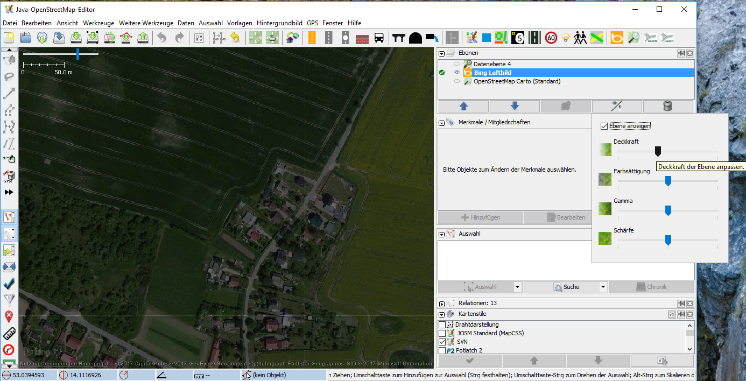Open the Hintergrundbild menu
The height and width of the screenshot is (381, 746).
(279, 23)
